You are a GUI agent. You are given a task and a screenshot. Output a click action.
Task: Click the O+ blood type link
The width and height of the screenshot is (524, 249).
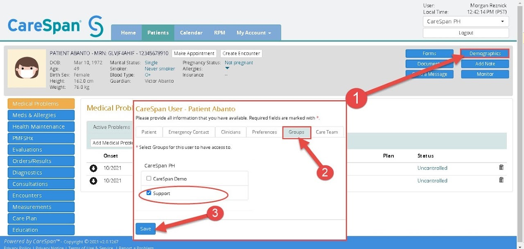(x=148, y=75)
